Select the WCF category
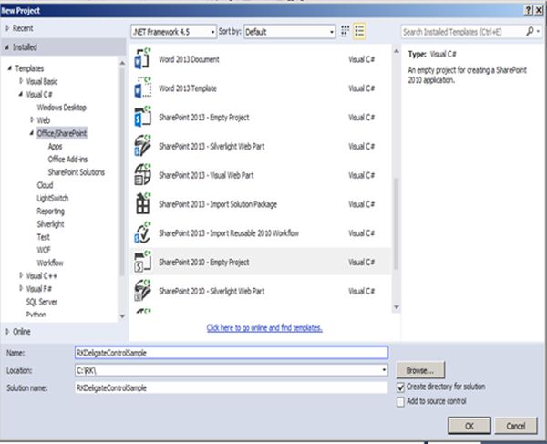 coord(44,250)
